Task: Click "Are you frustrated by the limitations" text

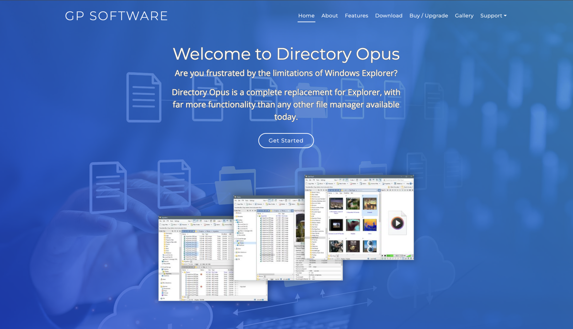Action: pos(286,73)
